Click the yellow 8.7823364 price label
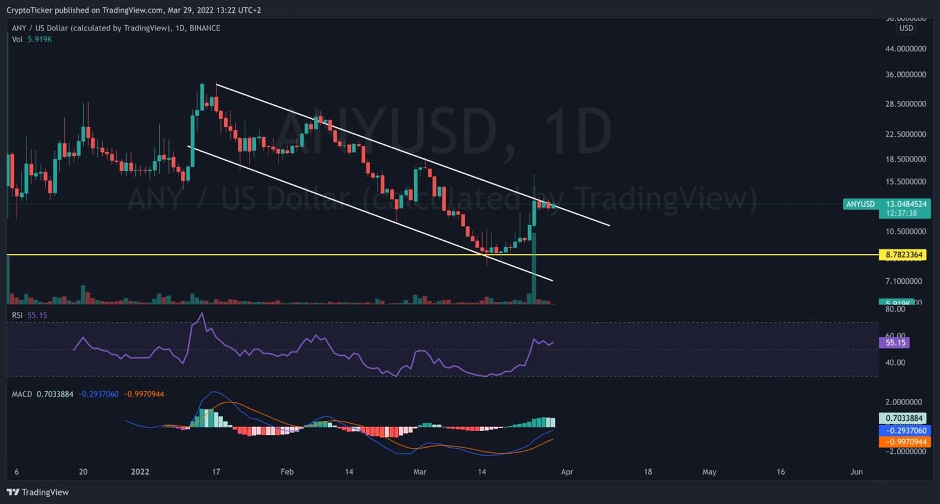Viewport: 940px width, 504px height. pos(903,255)
